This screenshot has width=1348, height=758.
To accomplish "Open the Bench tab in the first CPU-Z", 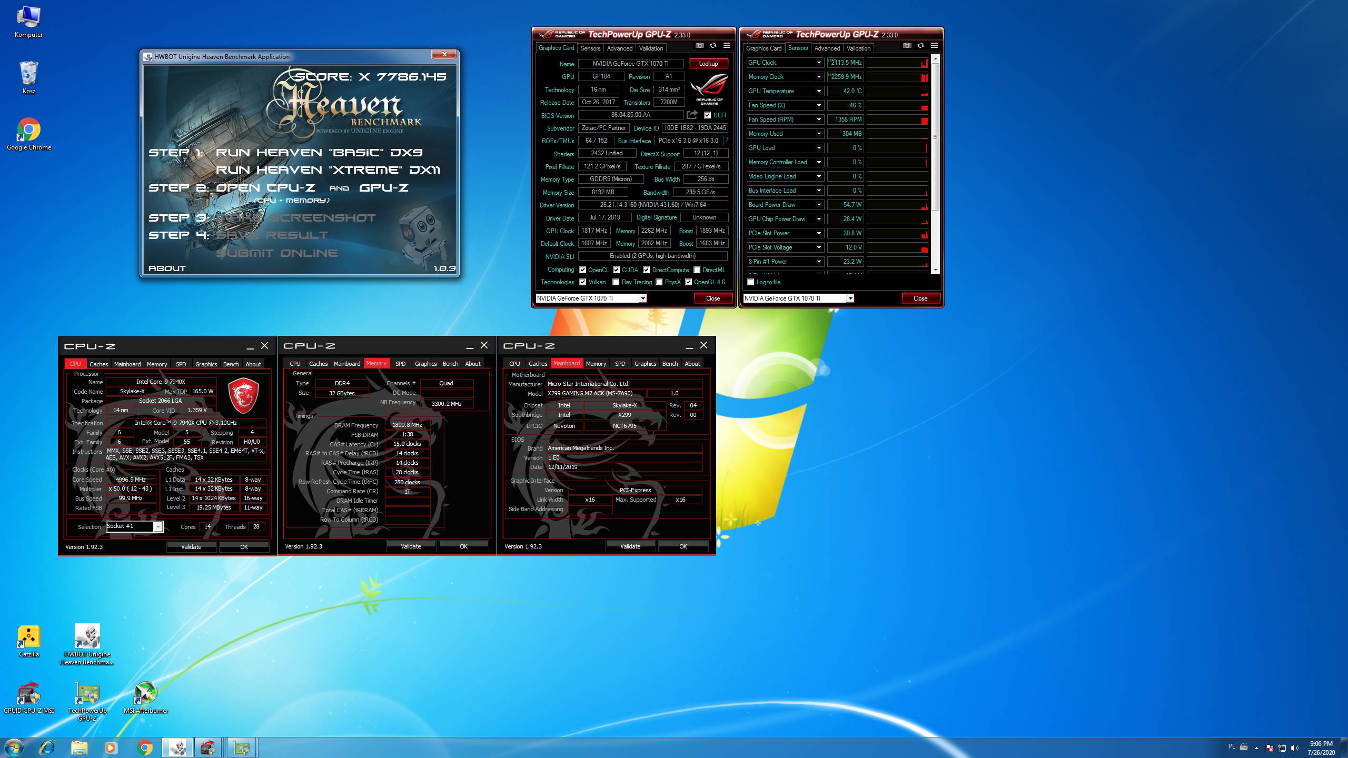I will tap(231, 364).
